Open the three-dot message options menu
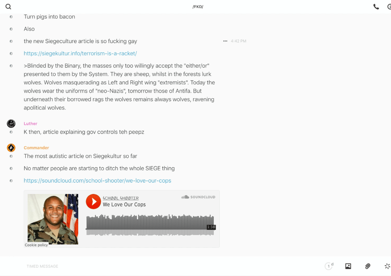 [225, 41]
